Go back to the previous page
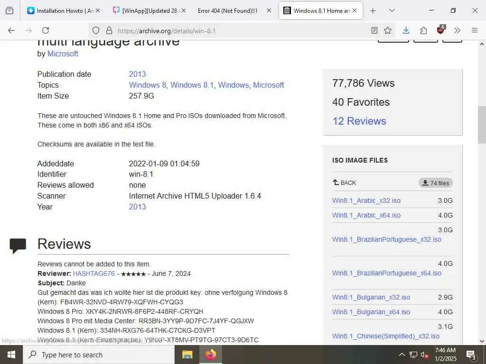 click(11, 30)
